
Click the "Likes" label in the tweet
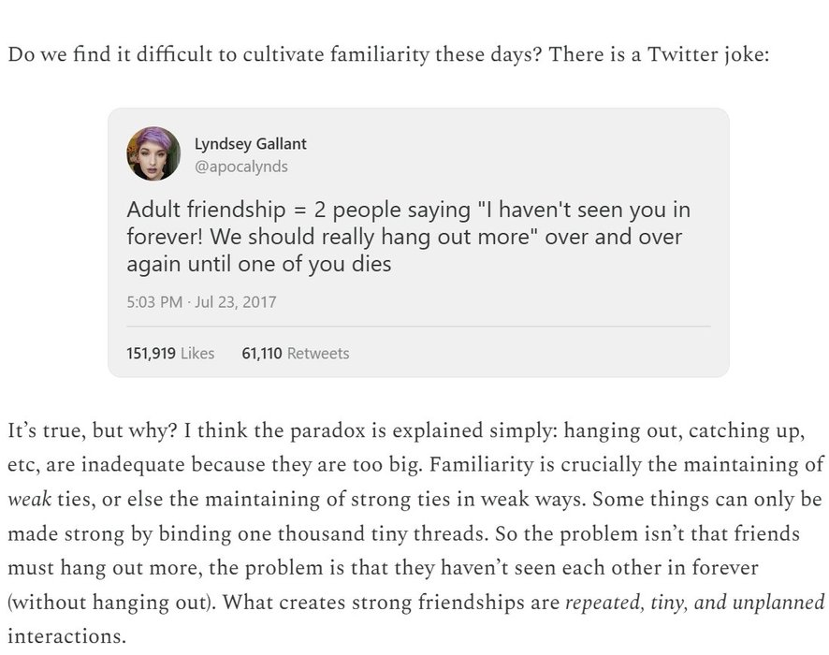click(x=197, y=354)
